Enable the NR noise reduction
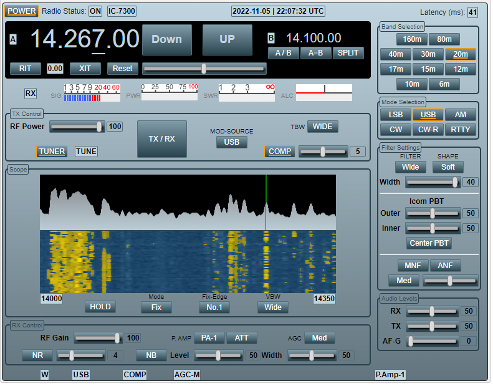Viewport: 493px width, 386px height. (x=38, y=357)
